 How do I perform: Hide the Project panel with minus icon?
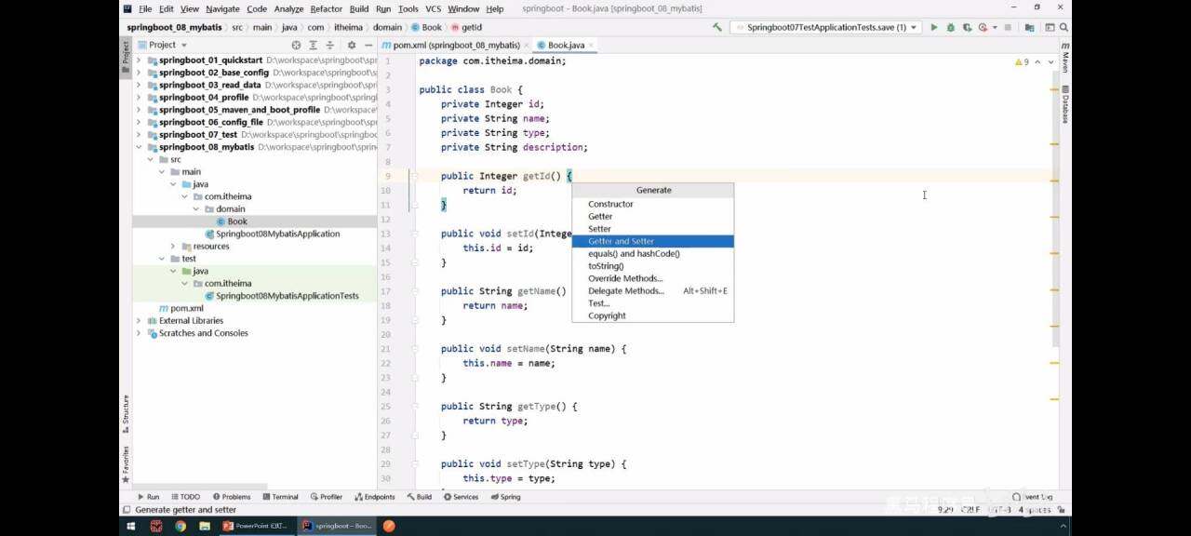(x=368, y=45)
